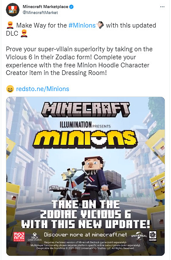Click the Mojang Studios logo
171x260 pixels.
click(x=19, y=237)
